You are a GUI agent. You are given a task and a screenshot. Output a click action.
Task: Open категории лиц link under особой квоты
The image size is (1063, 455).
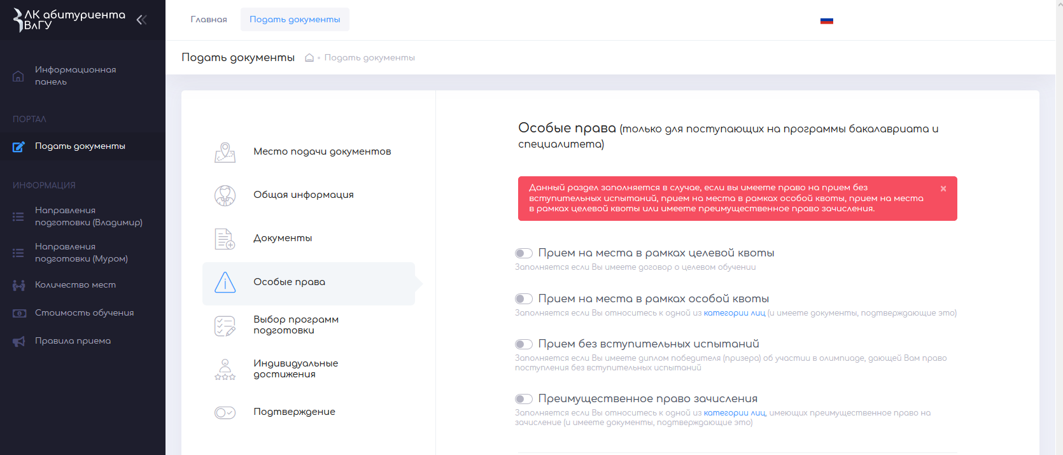[x=735, y=313]
